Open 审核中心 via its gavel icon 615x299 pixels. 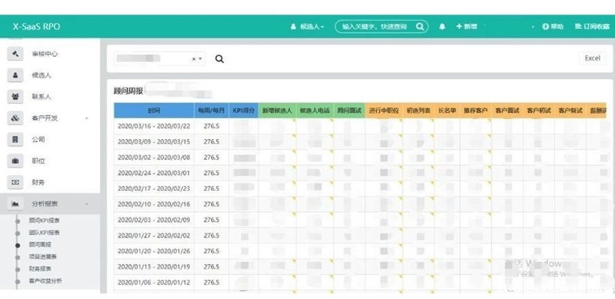click(x=15, y=54)
